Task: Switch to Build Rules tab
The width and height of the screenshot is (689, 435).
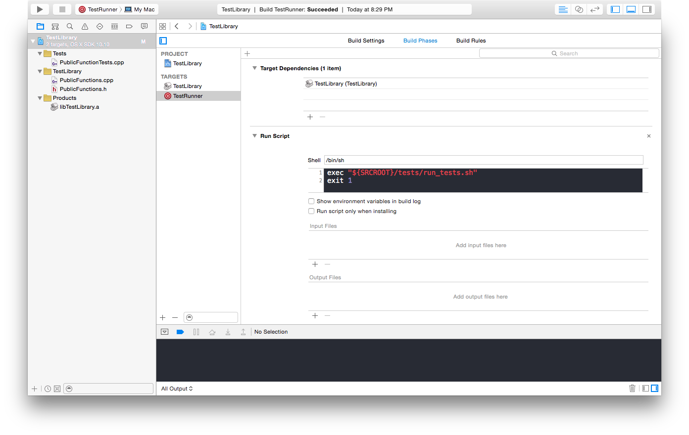Action: [x=471, y=41]
